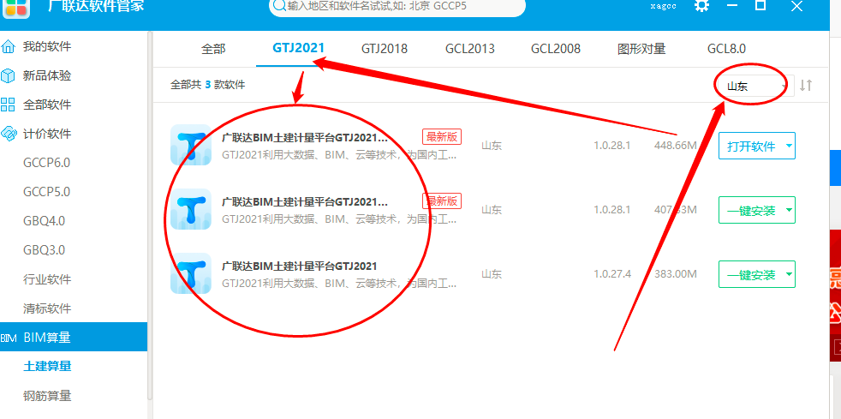
Task: Click the 广联达软件管家 app logo
Action: coord(16,8)
